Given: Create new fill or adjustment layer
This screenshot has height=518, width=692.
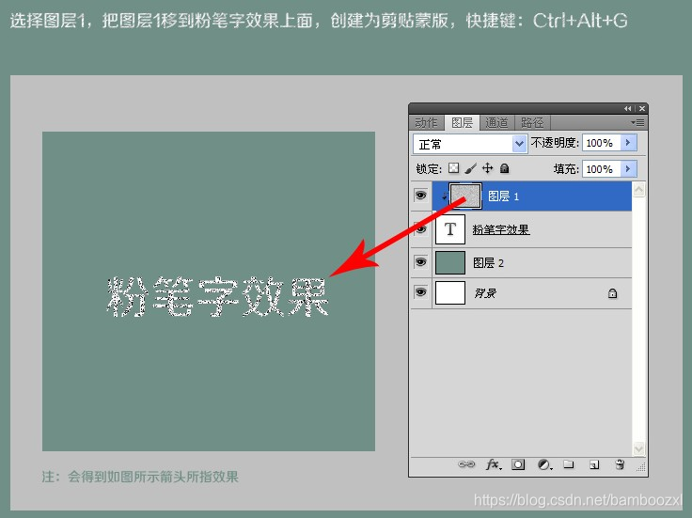Looking at the screenshot, I should click(544, 464).
